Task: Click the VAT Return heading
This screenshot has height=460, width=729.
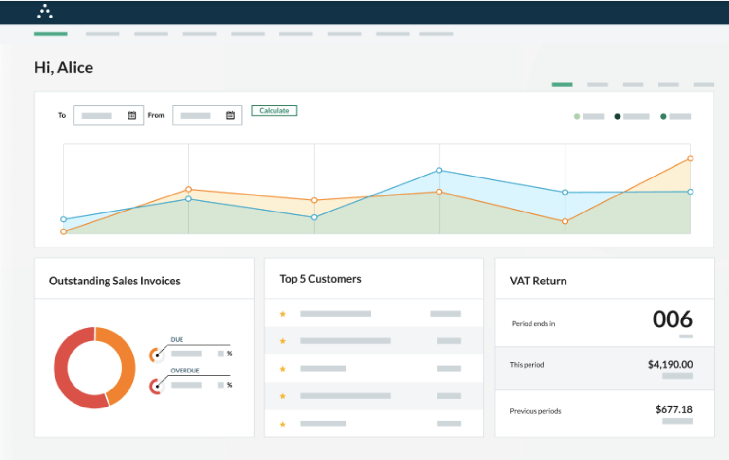Action: click(538, 281)
